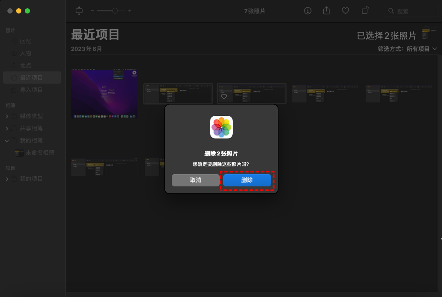Click the 回忆 sidebar icon
The height and width of the screenshot is (297, 442).
coord(14,41)
